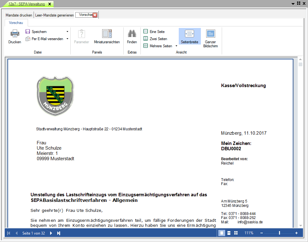Click the vertical scrollbar down arrow

301,226
